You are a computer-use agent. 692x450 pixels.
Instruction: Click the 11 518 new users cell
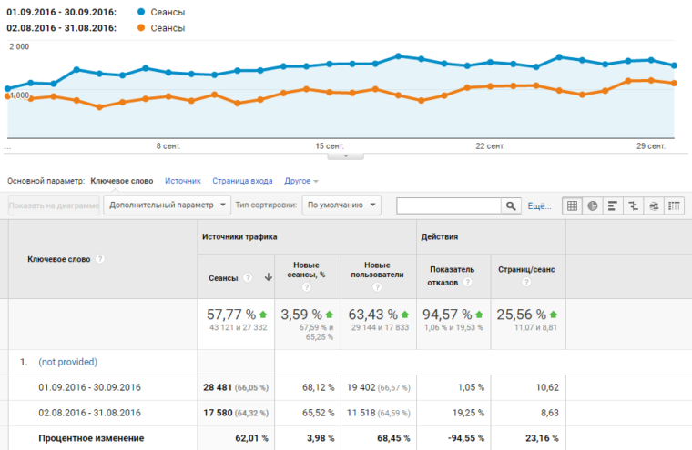(378, 413)
